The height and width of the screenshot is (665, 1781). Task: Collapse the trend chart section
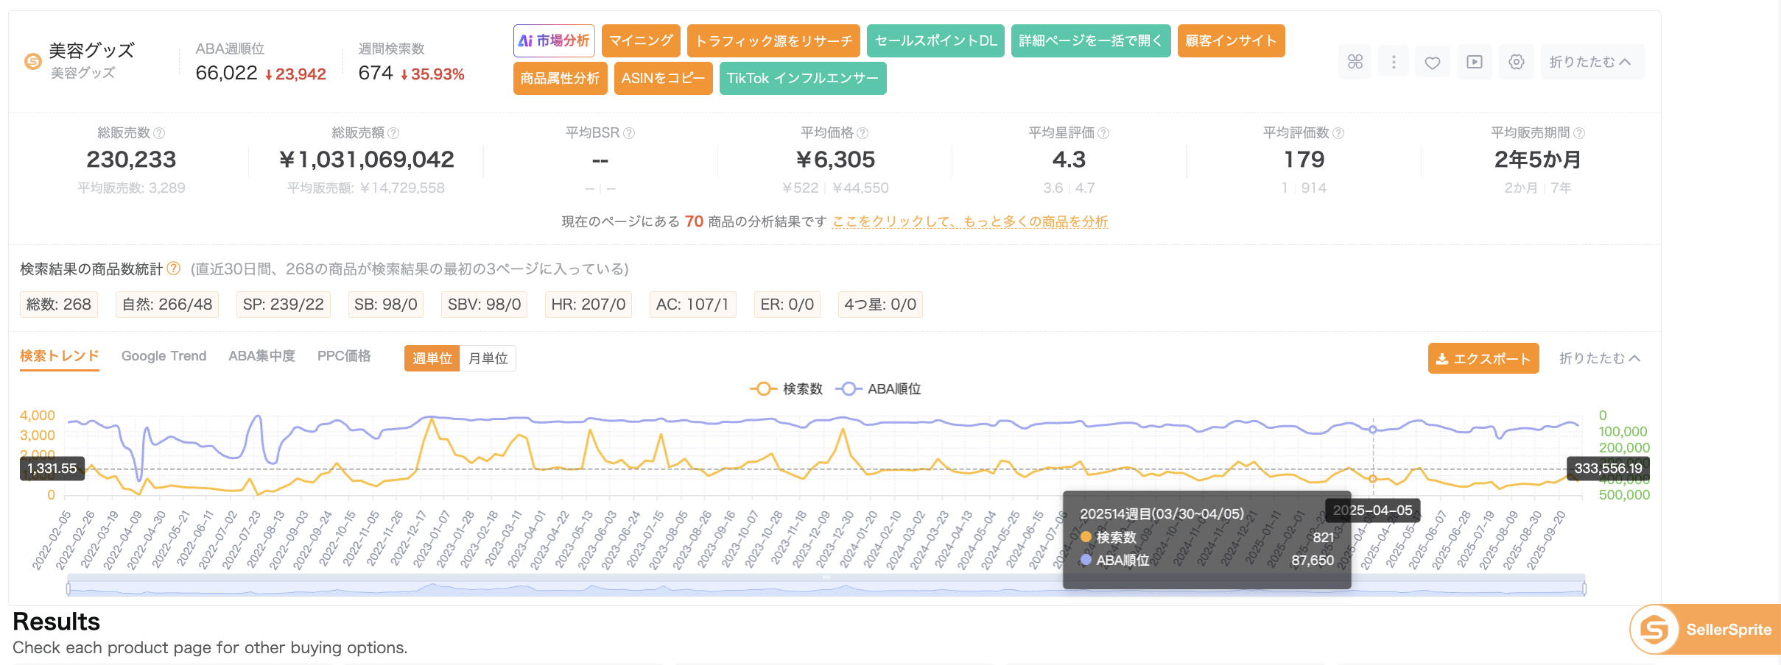1600,358
